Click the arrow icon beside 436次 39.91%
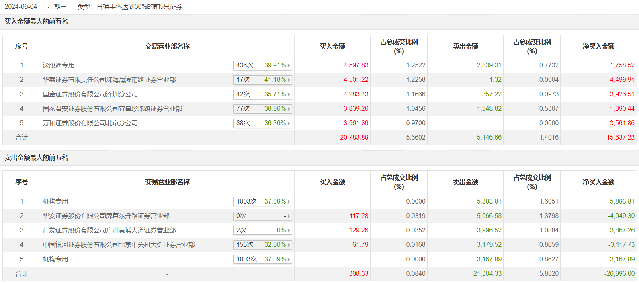639x283 pixels. pos(289,65)
